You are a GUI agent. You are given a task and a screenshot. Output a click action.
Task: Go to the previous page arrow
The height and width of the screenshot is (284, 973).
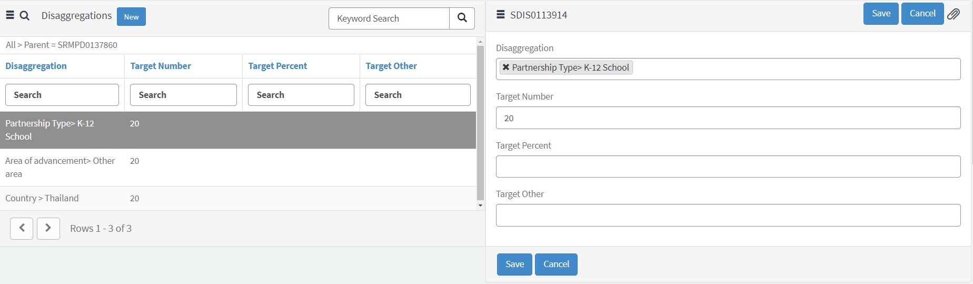point(22,228)
